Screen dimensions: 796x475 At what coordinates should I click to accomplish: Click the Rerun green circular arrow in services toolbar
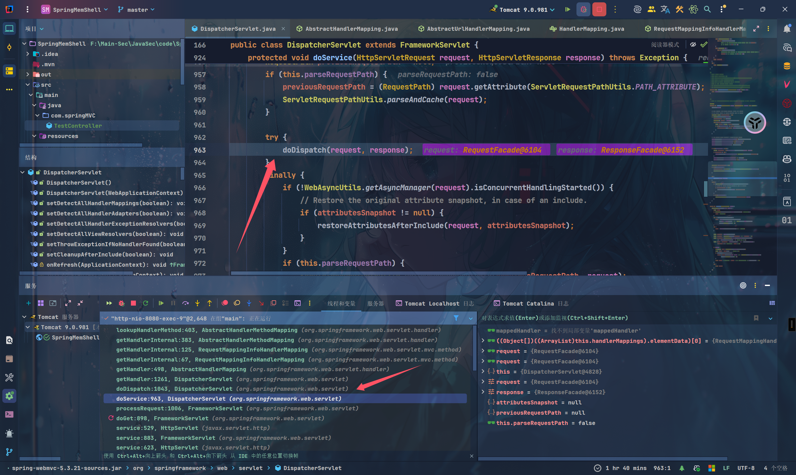[146, 303]
